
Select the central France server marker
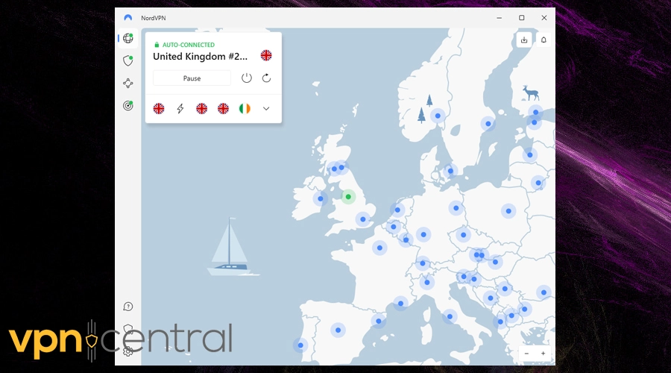click(x=379, y=248)
